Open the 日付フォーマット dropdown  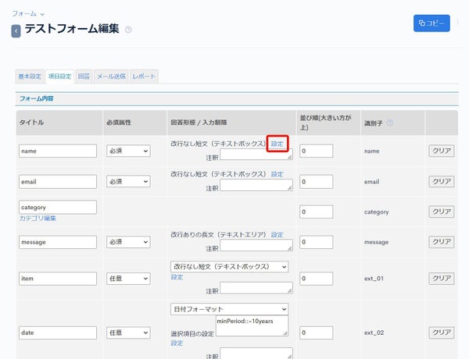tap(229, 309)
